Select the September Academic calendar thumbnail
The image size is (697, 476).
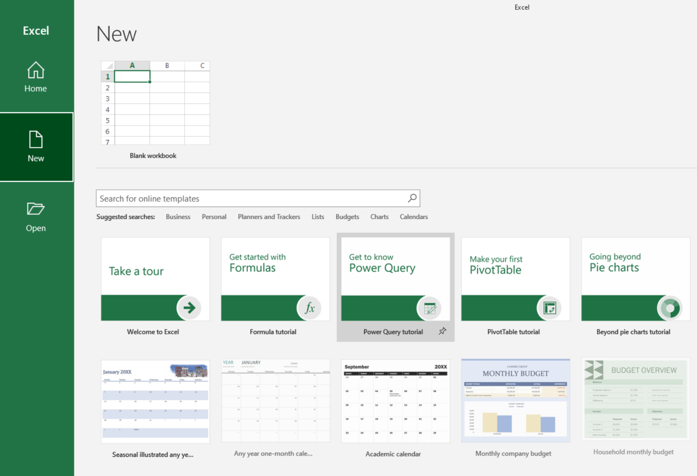tap(396, 401)
